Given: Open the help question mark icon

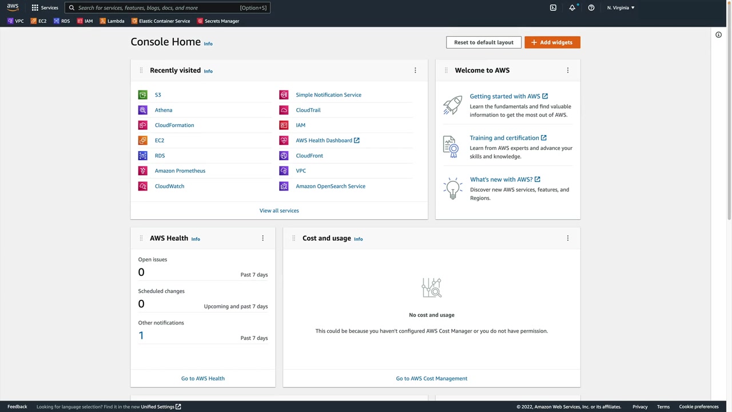Looking at the screenshot, I should click(591, 7).
